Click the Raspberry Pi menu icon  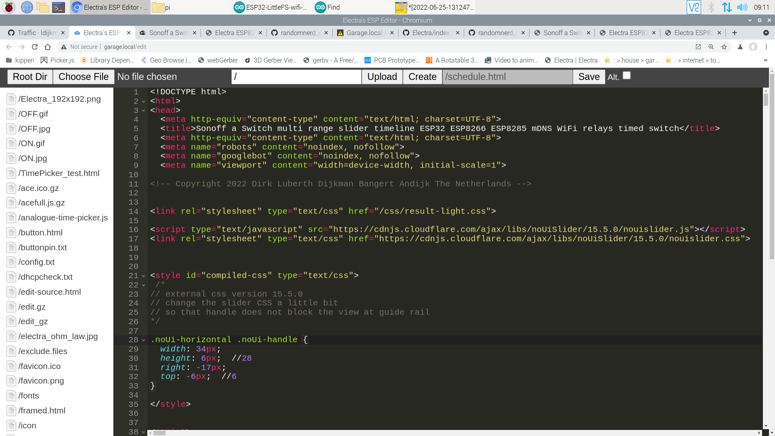(x=9, y=7)
